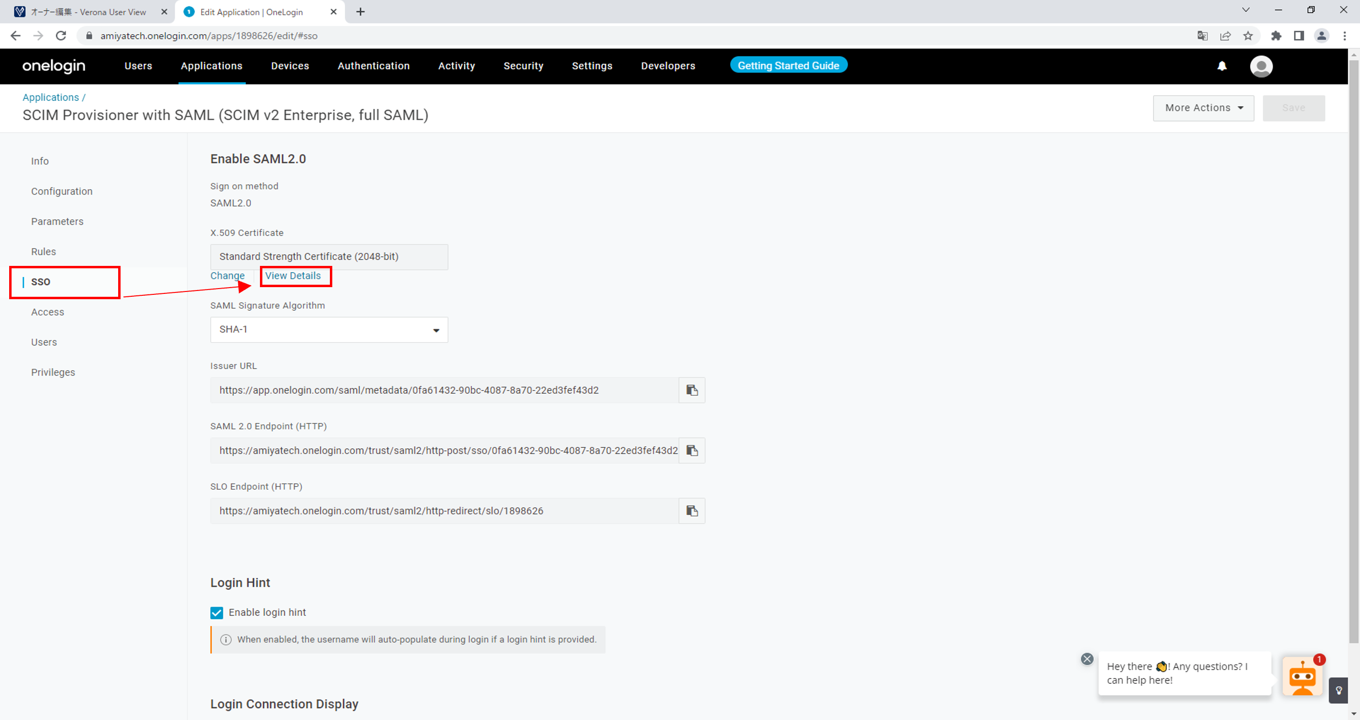Viewport: 1360px width, 720px height.
Task: Switch to the Configuration section
Action: click(62, 191)
